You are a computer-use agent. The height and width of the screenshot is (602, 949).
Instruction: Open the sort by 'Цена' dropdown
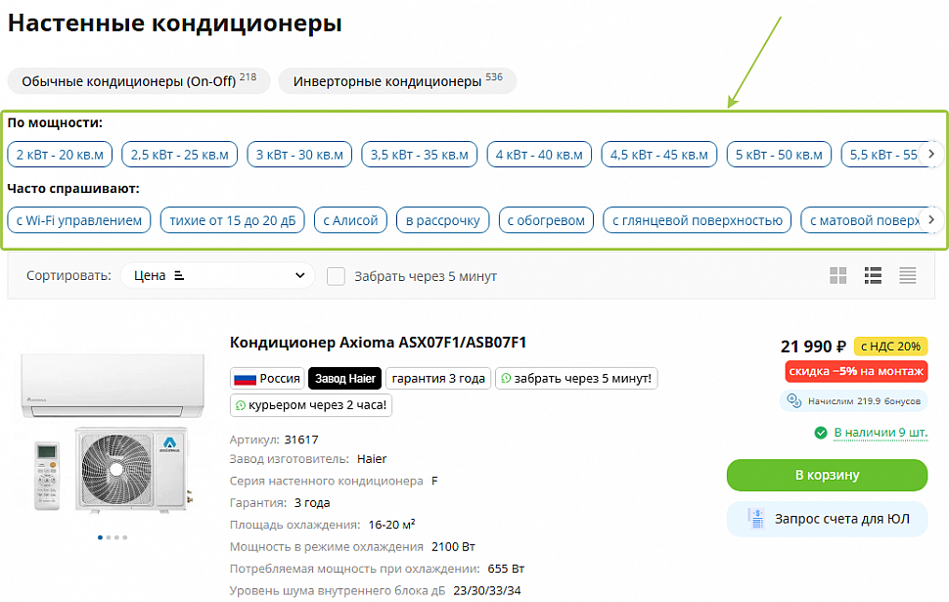(217, 276)
